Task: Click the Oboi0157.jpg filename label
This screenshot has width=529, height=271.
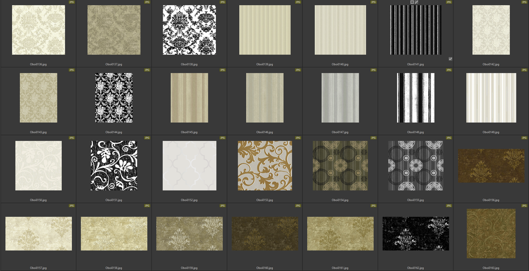Action: 38,268
